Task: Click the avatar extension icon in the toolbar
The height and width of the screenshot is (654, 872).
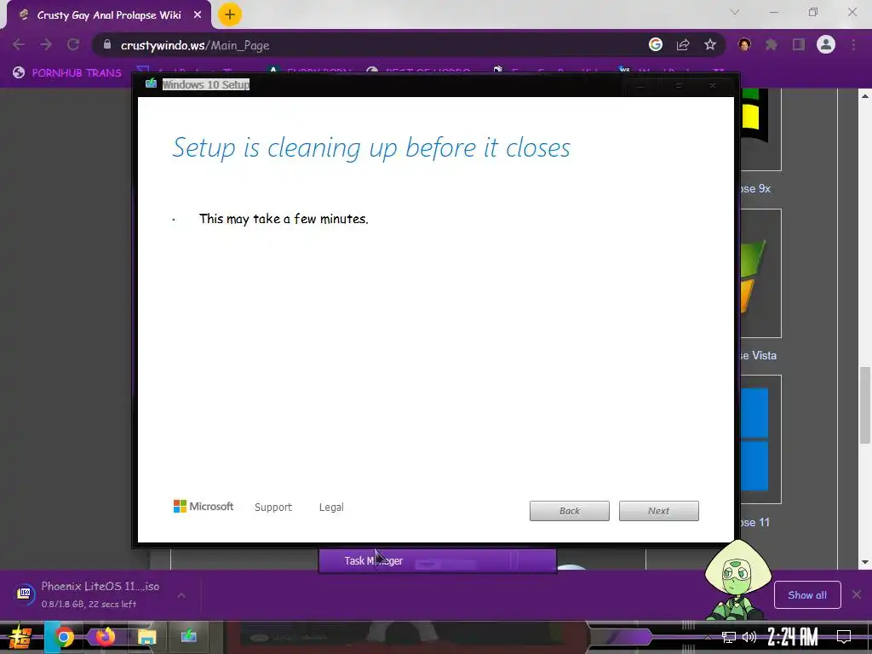Action: coord(744,44)
